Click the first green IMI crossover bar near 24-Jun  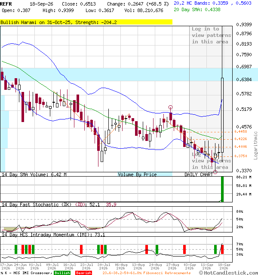[16, 249]
